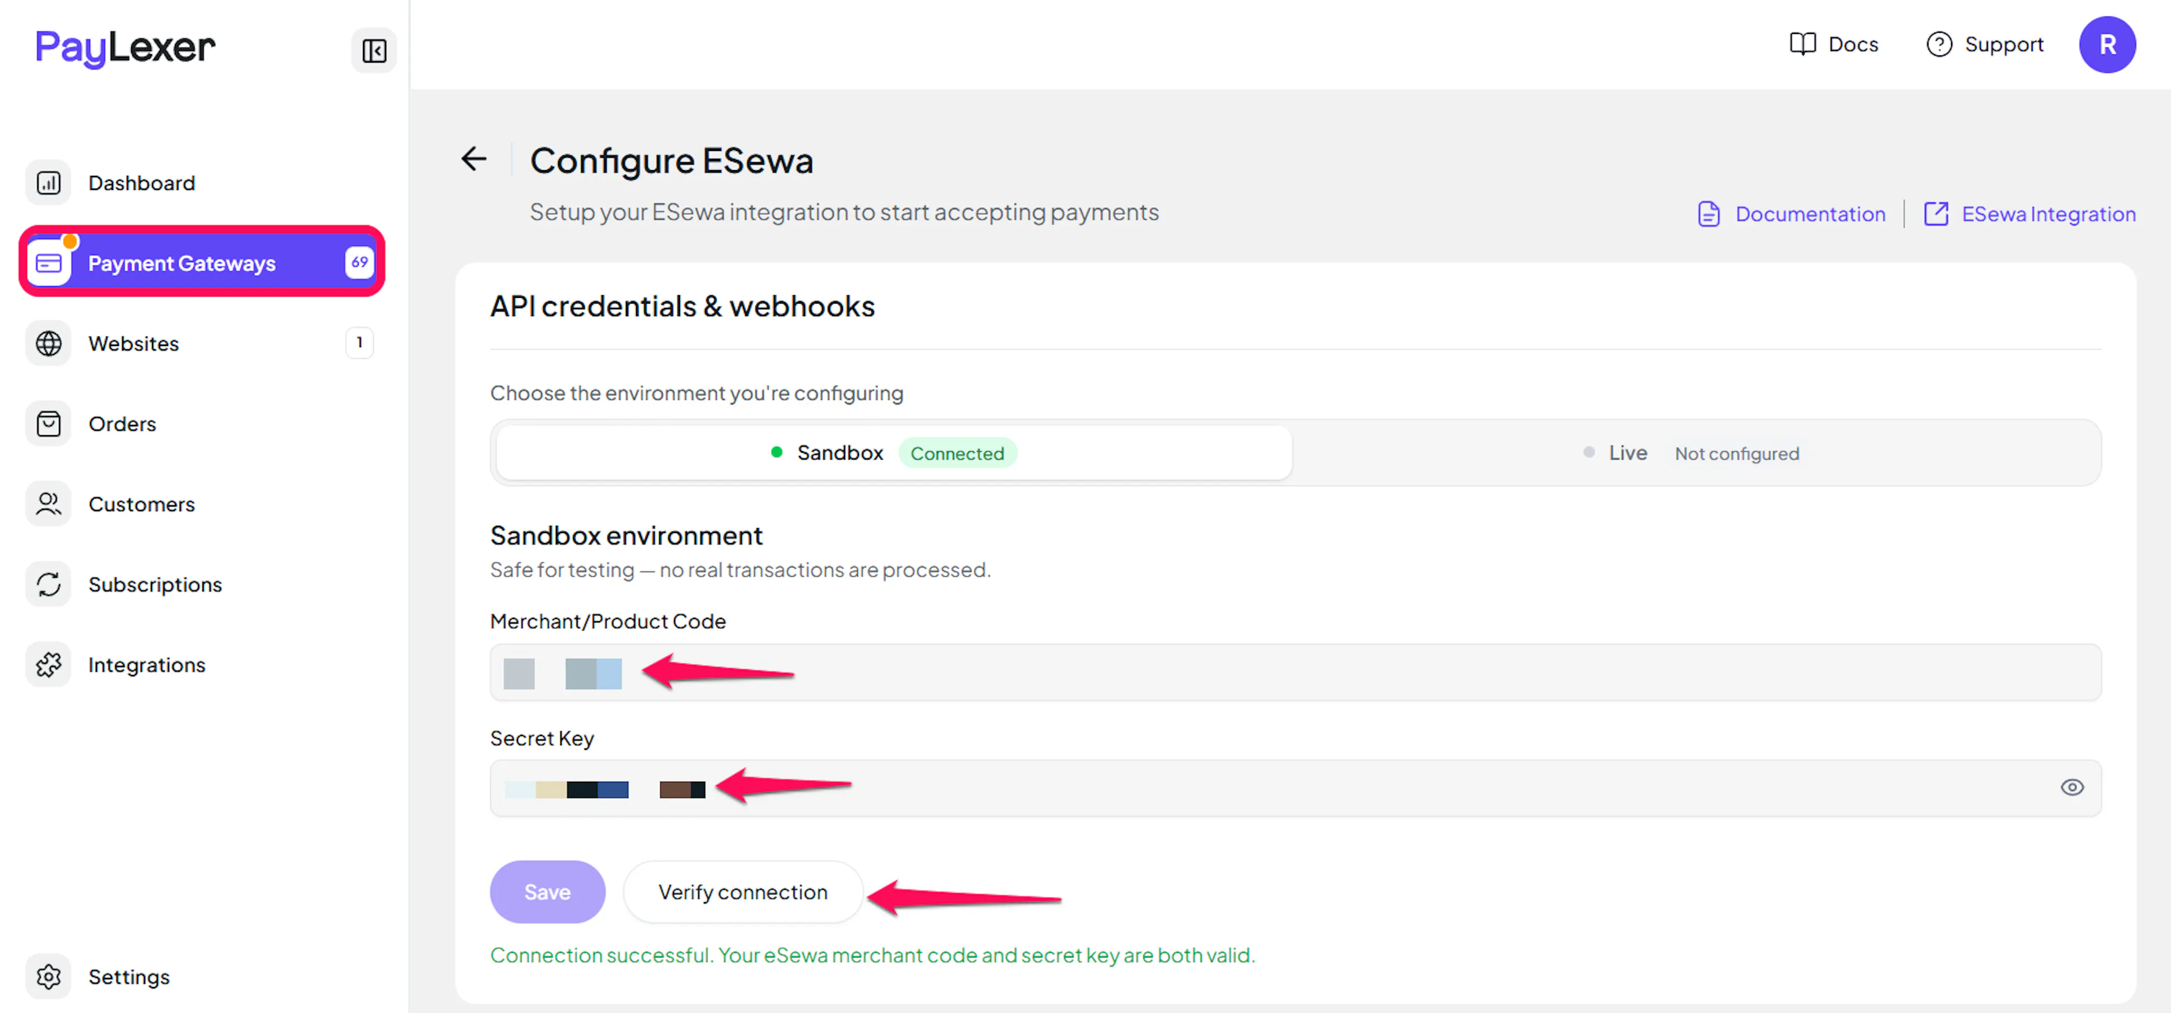Click the Support question mark icon

coord(1939,44)
